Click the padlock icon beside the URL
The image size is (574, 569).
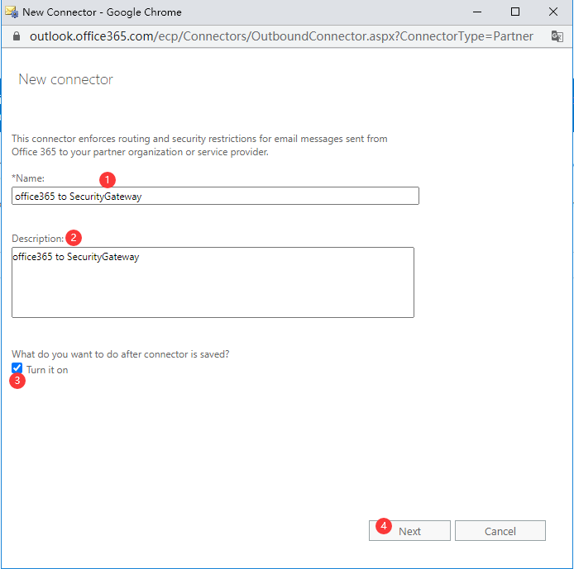(x=16, y=36)
